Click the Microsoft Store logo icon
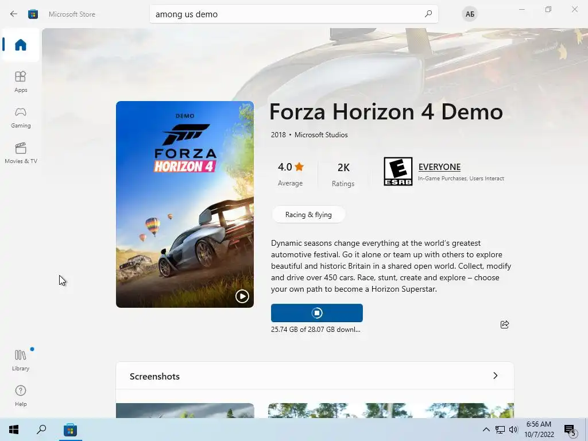The height and width of the screenshot is (441, 588). [33, 14]
